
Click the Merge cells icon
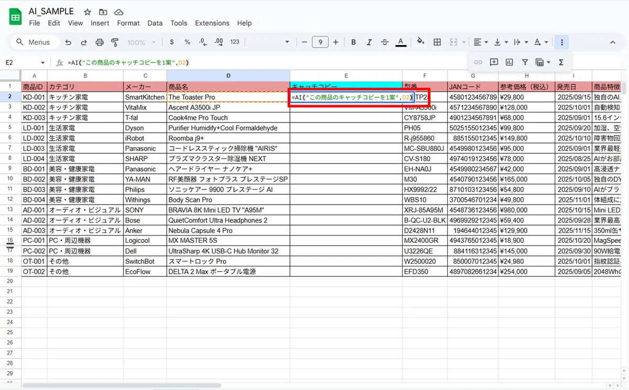pos(453,42)
